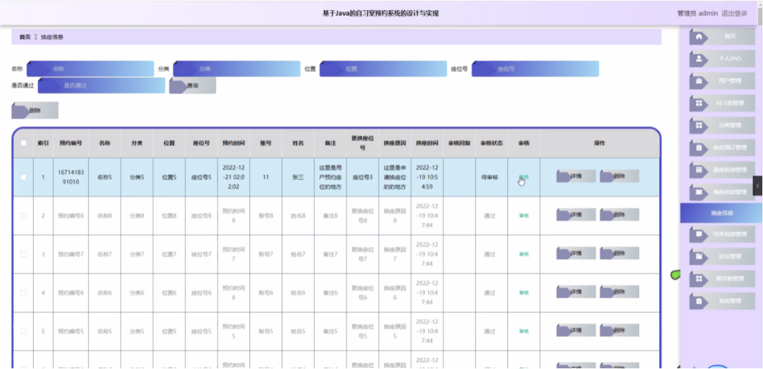The height and width of the screenshot is (369, 763).
Task: Focus the 座位号 search input field
Action: pos(535,69)
